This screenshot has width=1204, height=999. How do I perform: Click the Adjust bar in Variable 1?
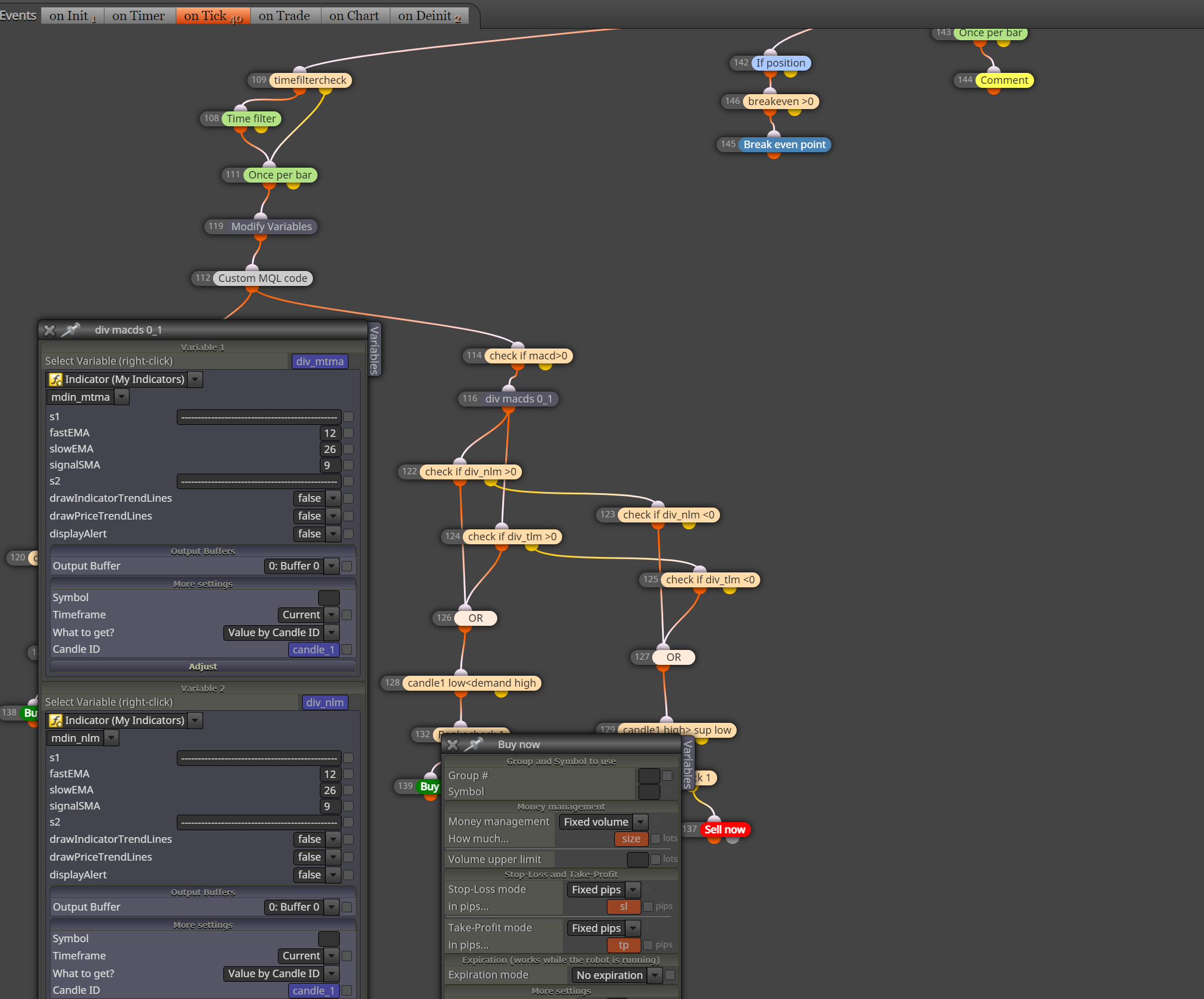(x=203, y=667)
